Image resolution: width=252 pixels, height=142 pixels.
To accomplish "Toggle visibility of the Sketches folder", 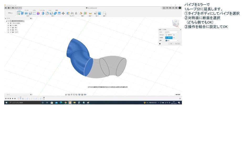I will pyautogui.click(x=10, y=32).
